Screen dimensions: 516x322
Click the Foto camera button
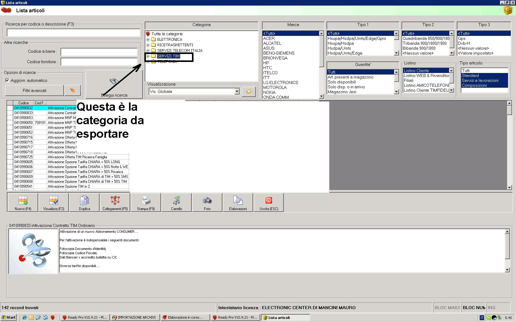[x=207, y=202]
